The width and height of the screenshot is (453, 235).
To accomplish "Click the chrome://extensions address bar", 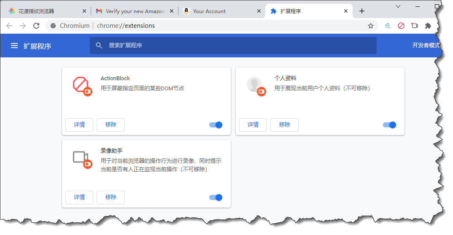I will pos(211,26).
